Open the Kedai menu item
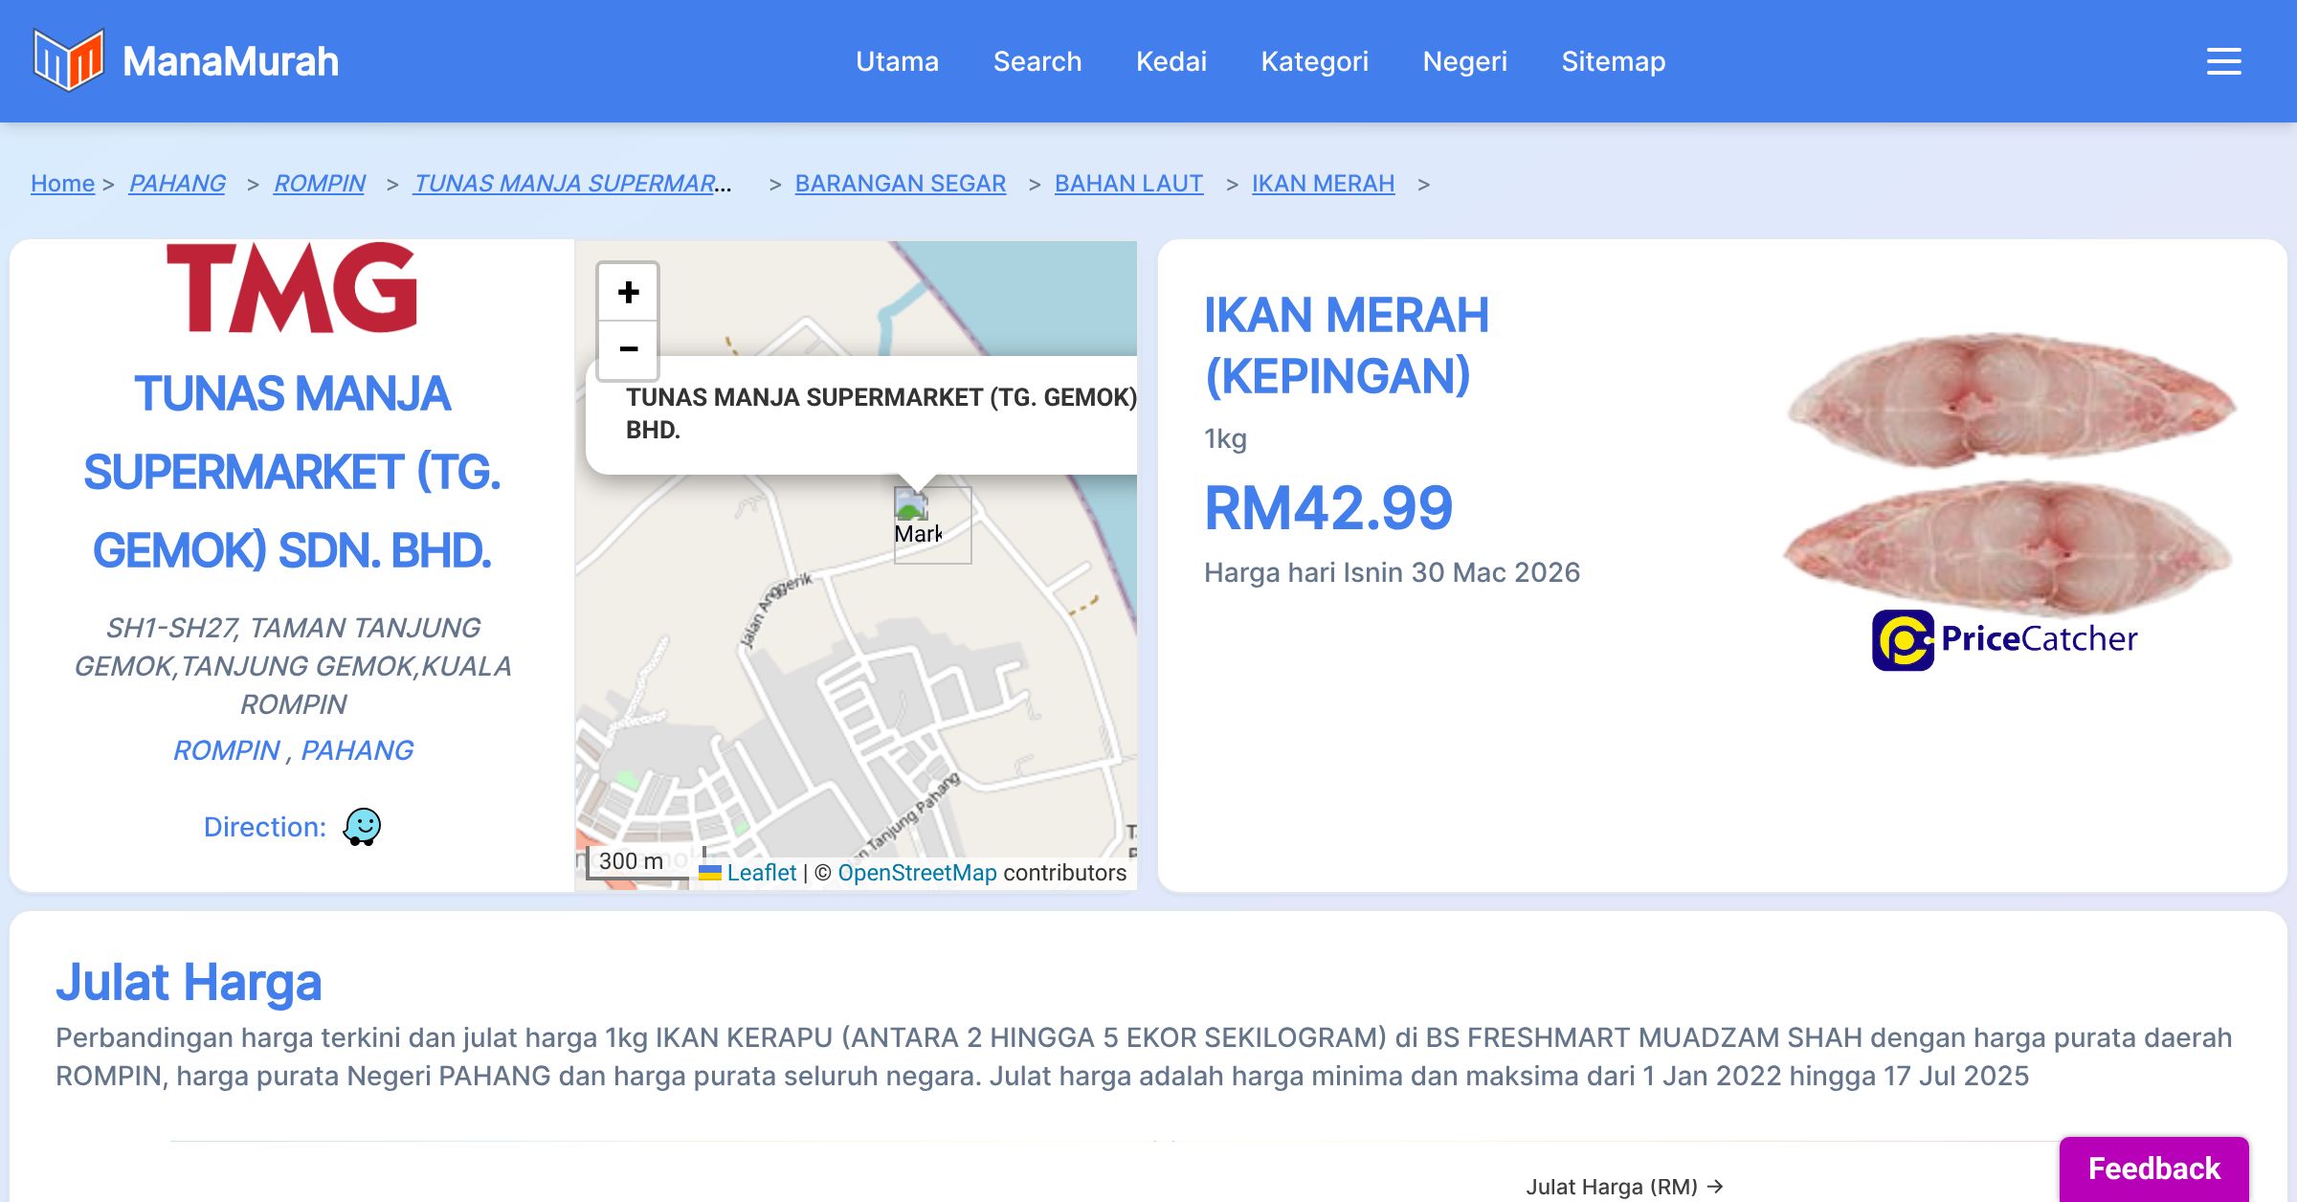Image resolution: width=2297 pixels, height=1202 pixels. click(x=1171, y=61)
